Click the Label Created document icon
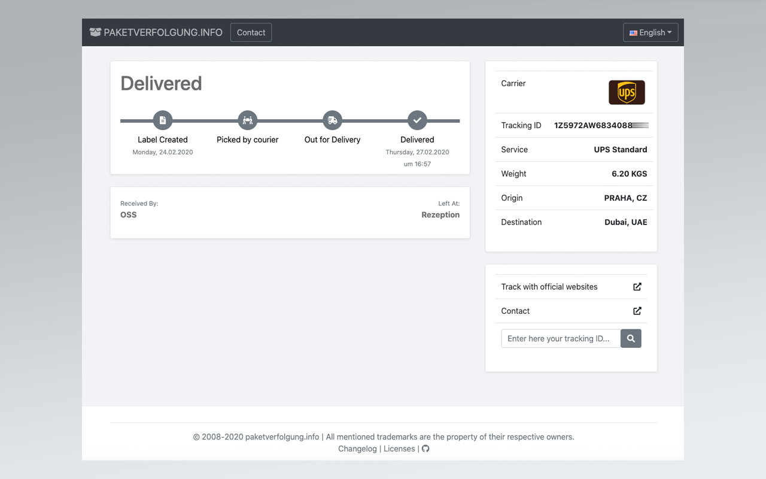This screenshot has width=766, height=479. coord(163,120)
